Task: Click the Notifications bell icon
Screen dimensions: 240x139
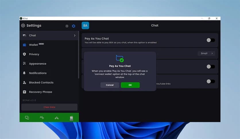Action: pos(24,73)
